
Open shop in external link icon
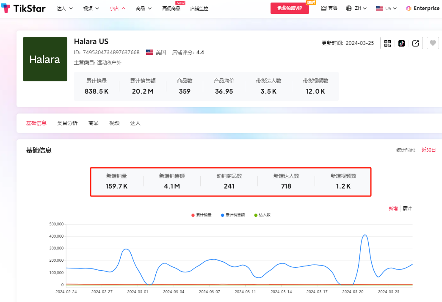click(415, 43)
